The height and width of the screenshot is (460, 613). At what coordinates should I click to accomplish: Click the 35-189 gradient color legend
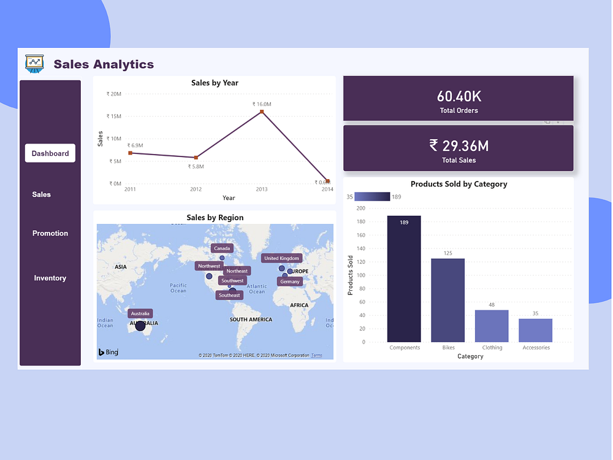pyautogui.click(x=371, y=196)
